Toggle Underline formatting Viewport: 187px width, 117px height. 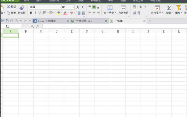40,13
